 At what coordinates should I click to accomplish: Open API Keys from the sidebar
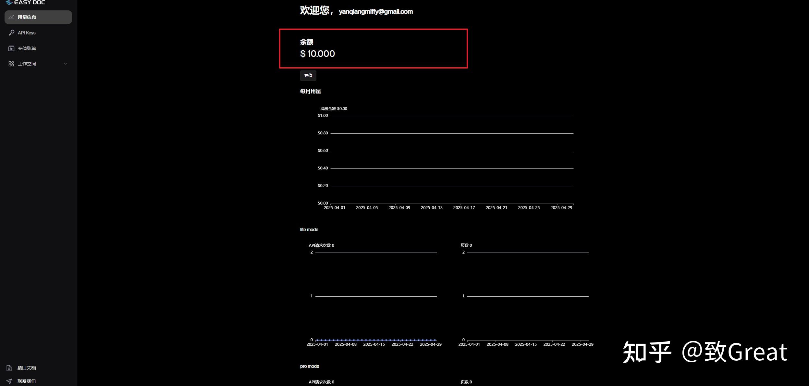27,32
